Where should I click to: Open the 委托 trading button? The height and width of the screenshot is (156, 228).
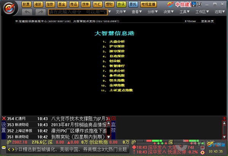point(133,4)
